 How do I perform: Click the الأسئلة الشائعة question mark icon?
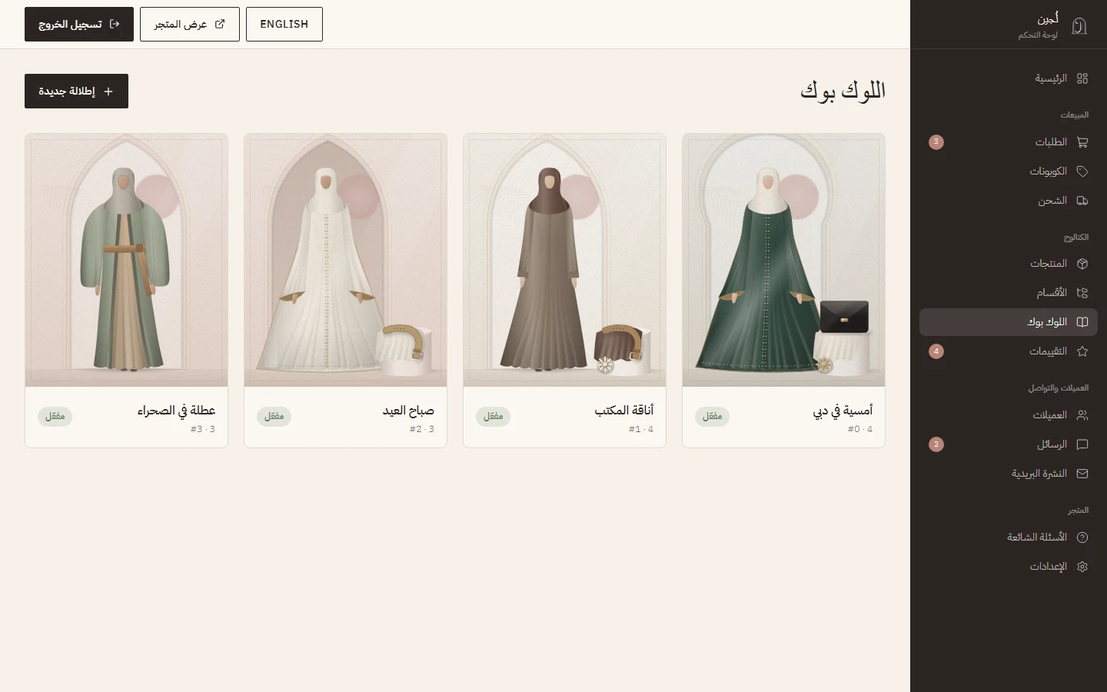[1082, 537]
